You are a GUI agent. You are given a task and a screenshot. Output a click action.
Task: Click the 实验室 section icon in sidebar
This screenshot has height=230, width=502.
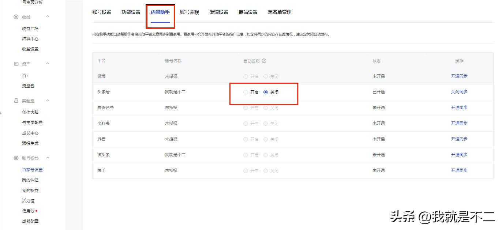point(16,101)
